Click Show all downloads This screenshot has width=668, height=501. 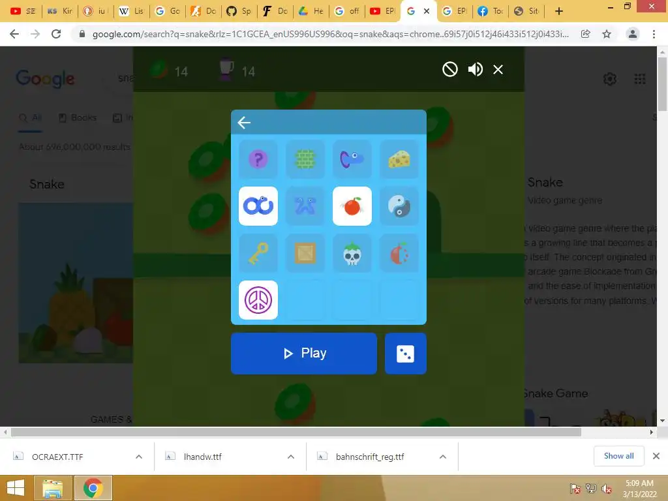(x=618, y=456)
